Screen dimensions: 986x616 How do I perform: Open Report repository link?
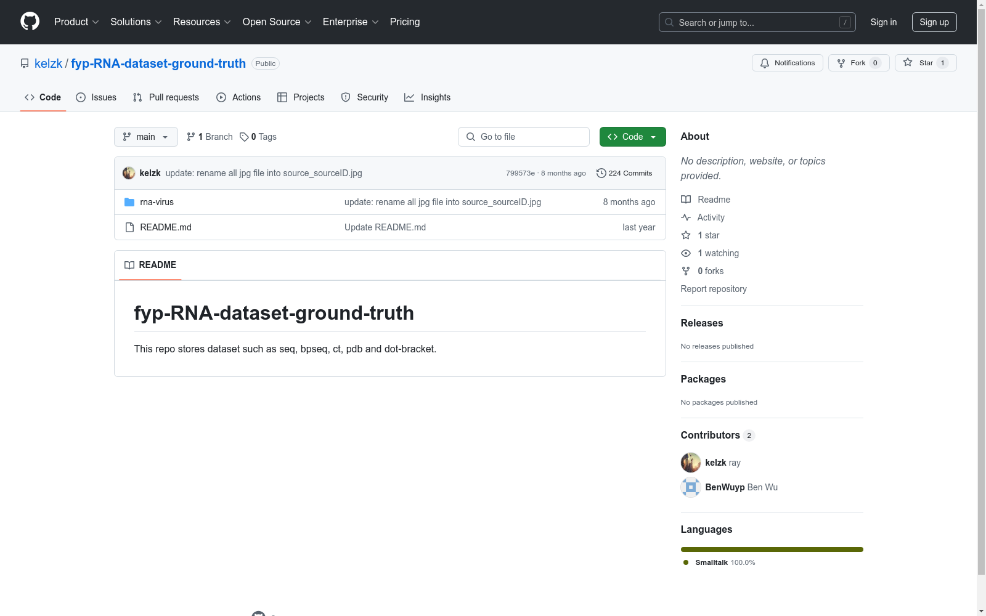point(714,289)
